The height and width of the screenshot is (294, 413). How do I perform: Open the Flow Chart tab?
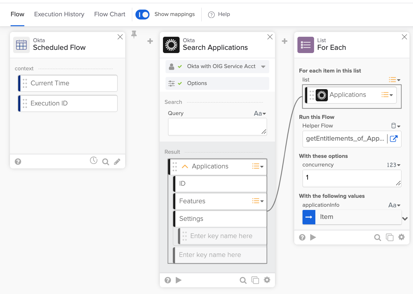[x=110, y=14]
